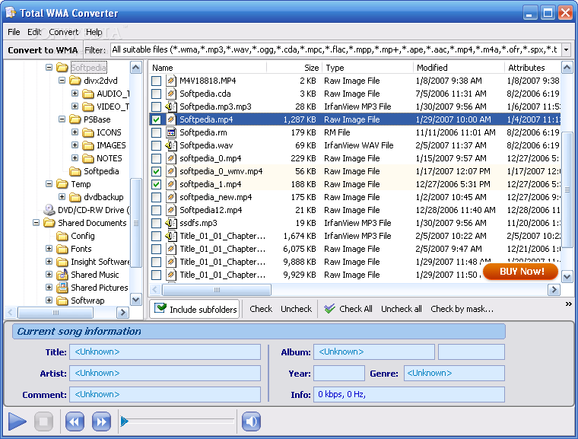Click the Fonts folder icon
Image resolution: width=578 pixels, height=439 pixels.
pyautogui.click(x=62, y=249)
